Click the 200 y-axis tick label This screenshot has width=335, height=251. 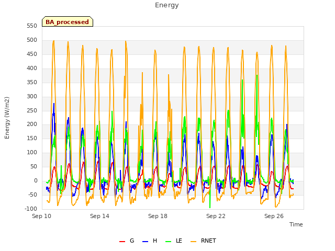pos(32,124)
